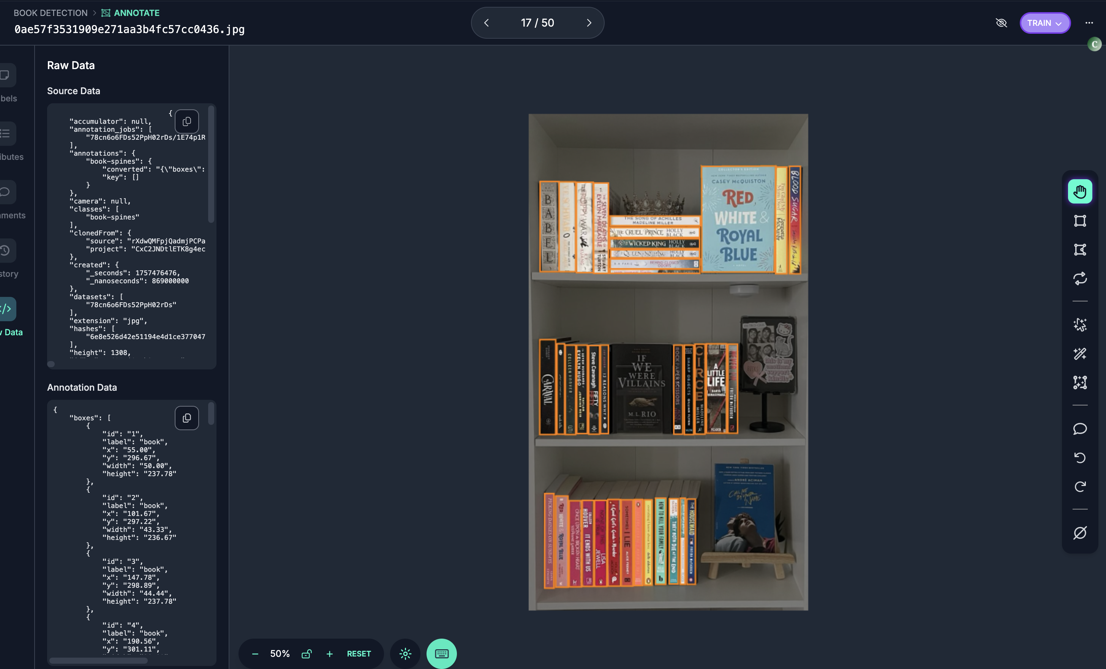Viewport: 1106px width, 669px height.
Task: Click the redo arrow icon
Action: pos(1079,486)
